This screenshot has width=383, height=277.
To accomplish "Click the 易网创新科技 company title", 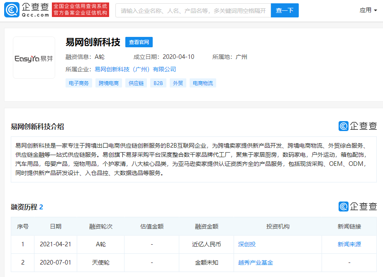I will point(93,42).
